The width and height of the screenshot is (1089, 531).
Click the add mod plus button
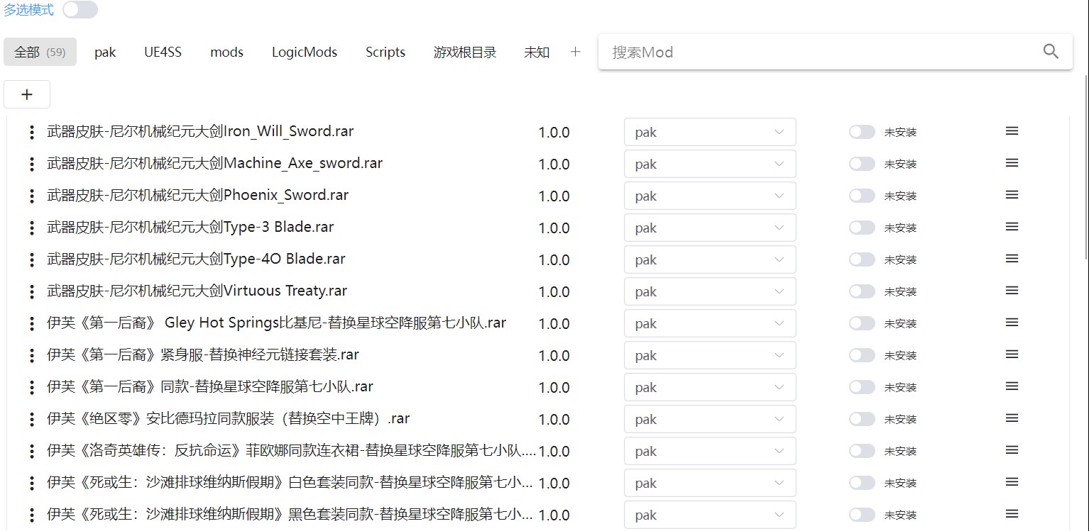[x=27, y=94]
